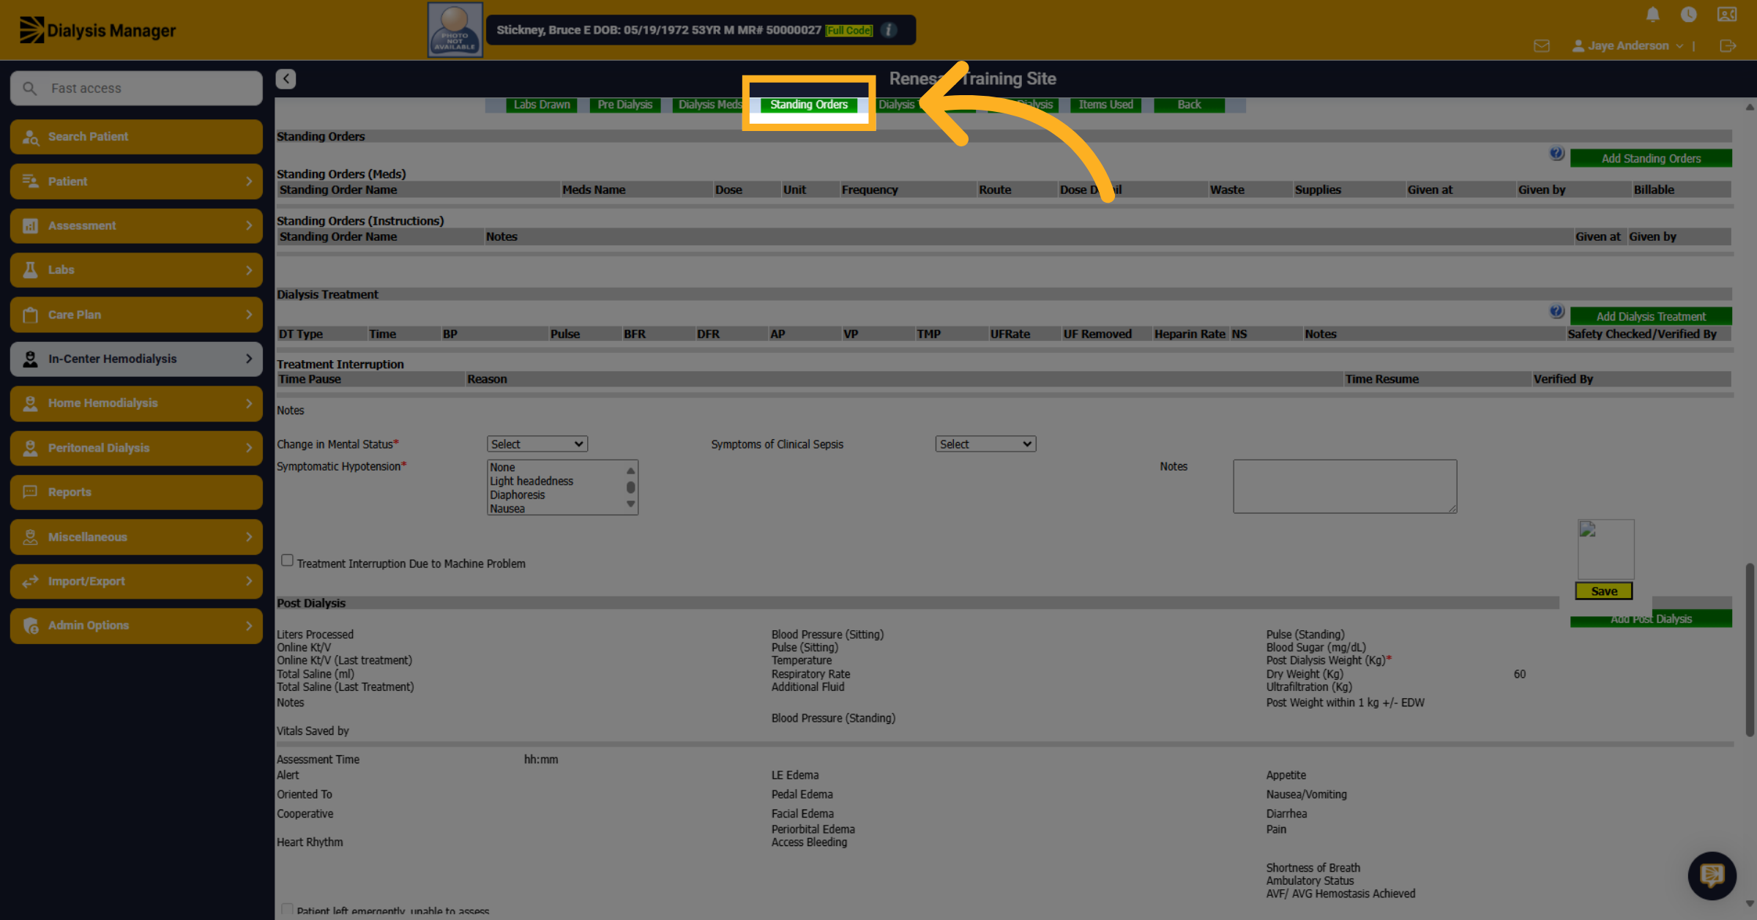Expand Peritoneal Dialysis menu
The image size is (1757, 920).
(x=136, y=448)
